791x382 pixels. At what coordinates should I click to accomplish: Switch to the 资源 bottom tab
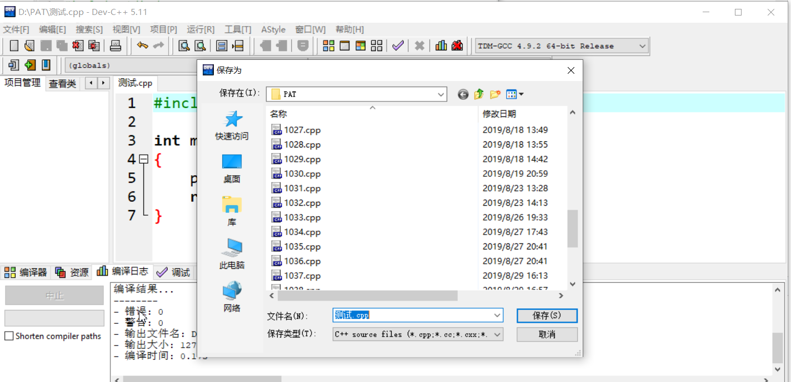[72, 272]
